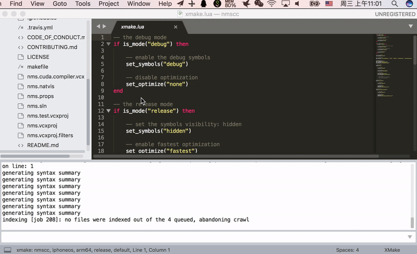Open the Goto menu
Screen dimensions: 417x254
[59, 4]
